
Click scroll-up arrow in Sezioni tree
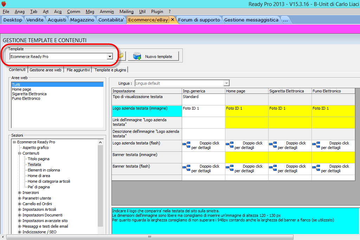(x=100, y=142)
